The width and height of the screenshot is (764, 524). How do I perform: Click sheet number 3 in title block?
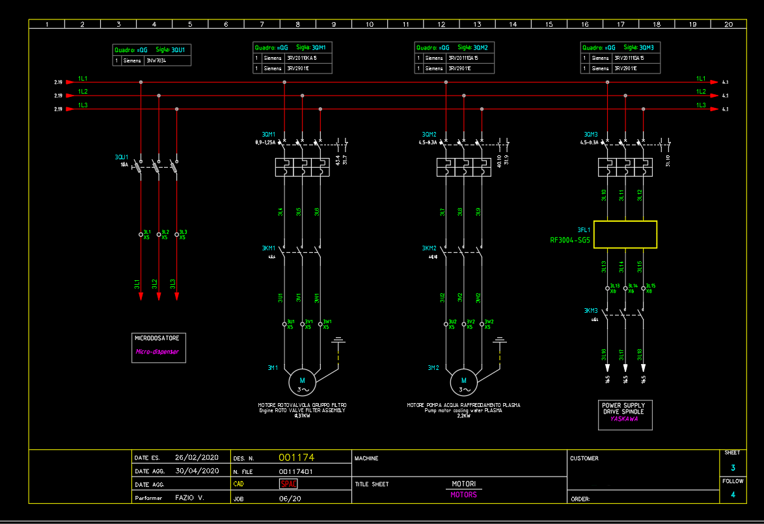pyautogui.click(x=733, y=468)
